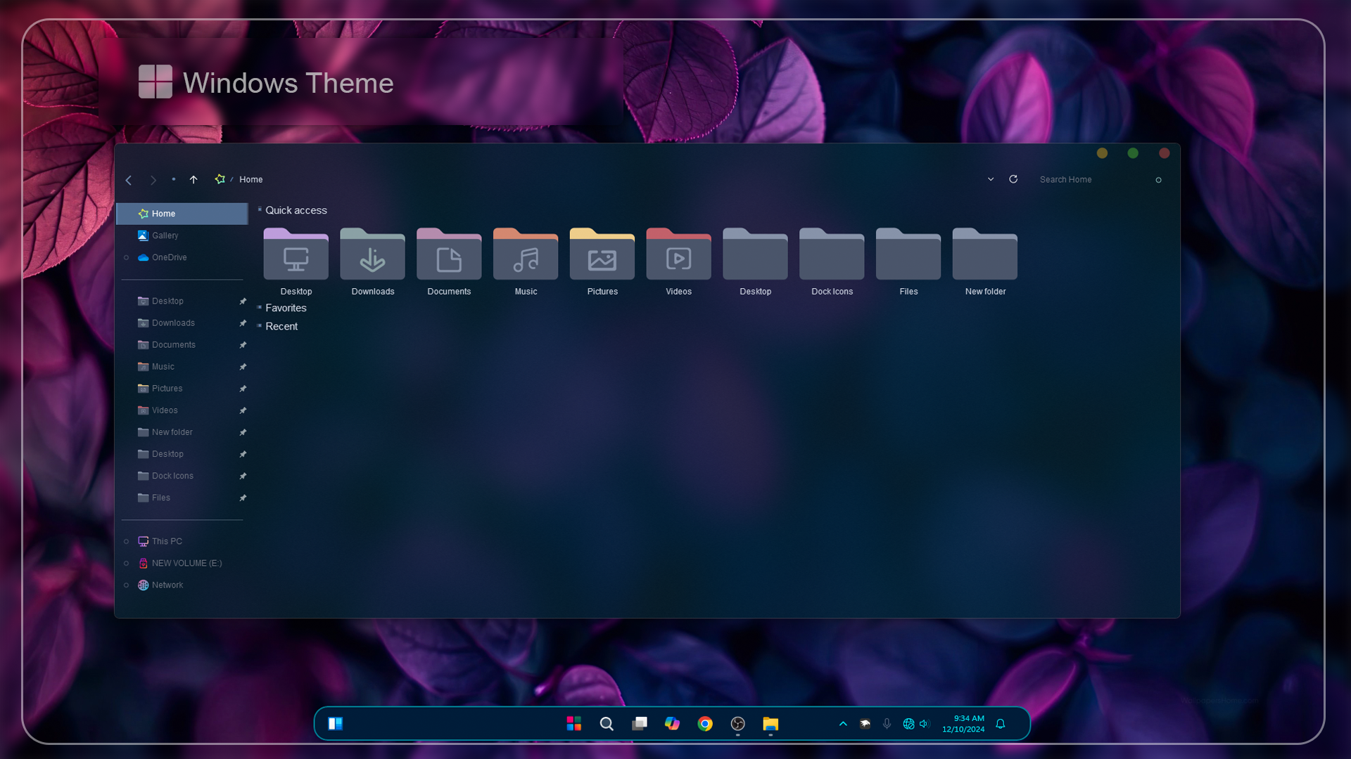Expand the Network tree node
Screen dimensions: 1351x759
[127, 585]
